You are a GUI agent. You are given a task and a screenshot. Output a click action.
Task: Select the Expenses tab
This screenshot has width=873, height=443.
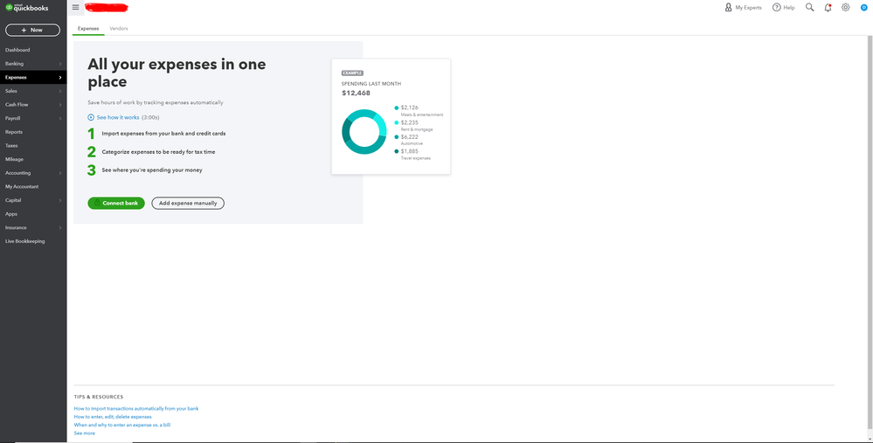(x=88, y=29)
